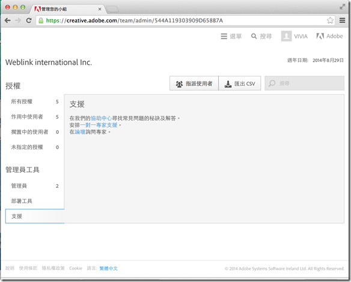Image resolution: width=351 pixels, height=282 pixels.
Task: Open the VIVIA user profile
Action: point(295,36)
